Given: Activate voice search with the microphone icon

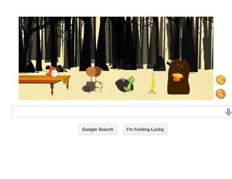Looking at the screenshot, I should pyautogui.click(x=229, y=112).
